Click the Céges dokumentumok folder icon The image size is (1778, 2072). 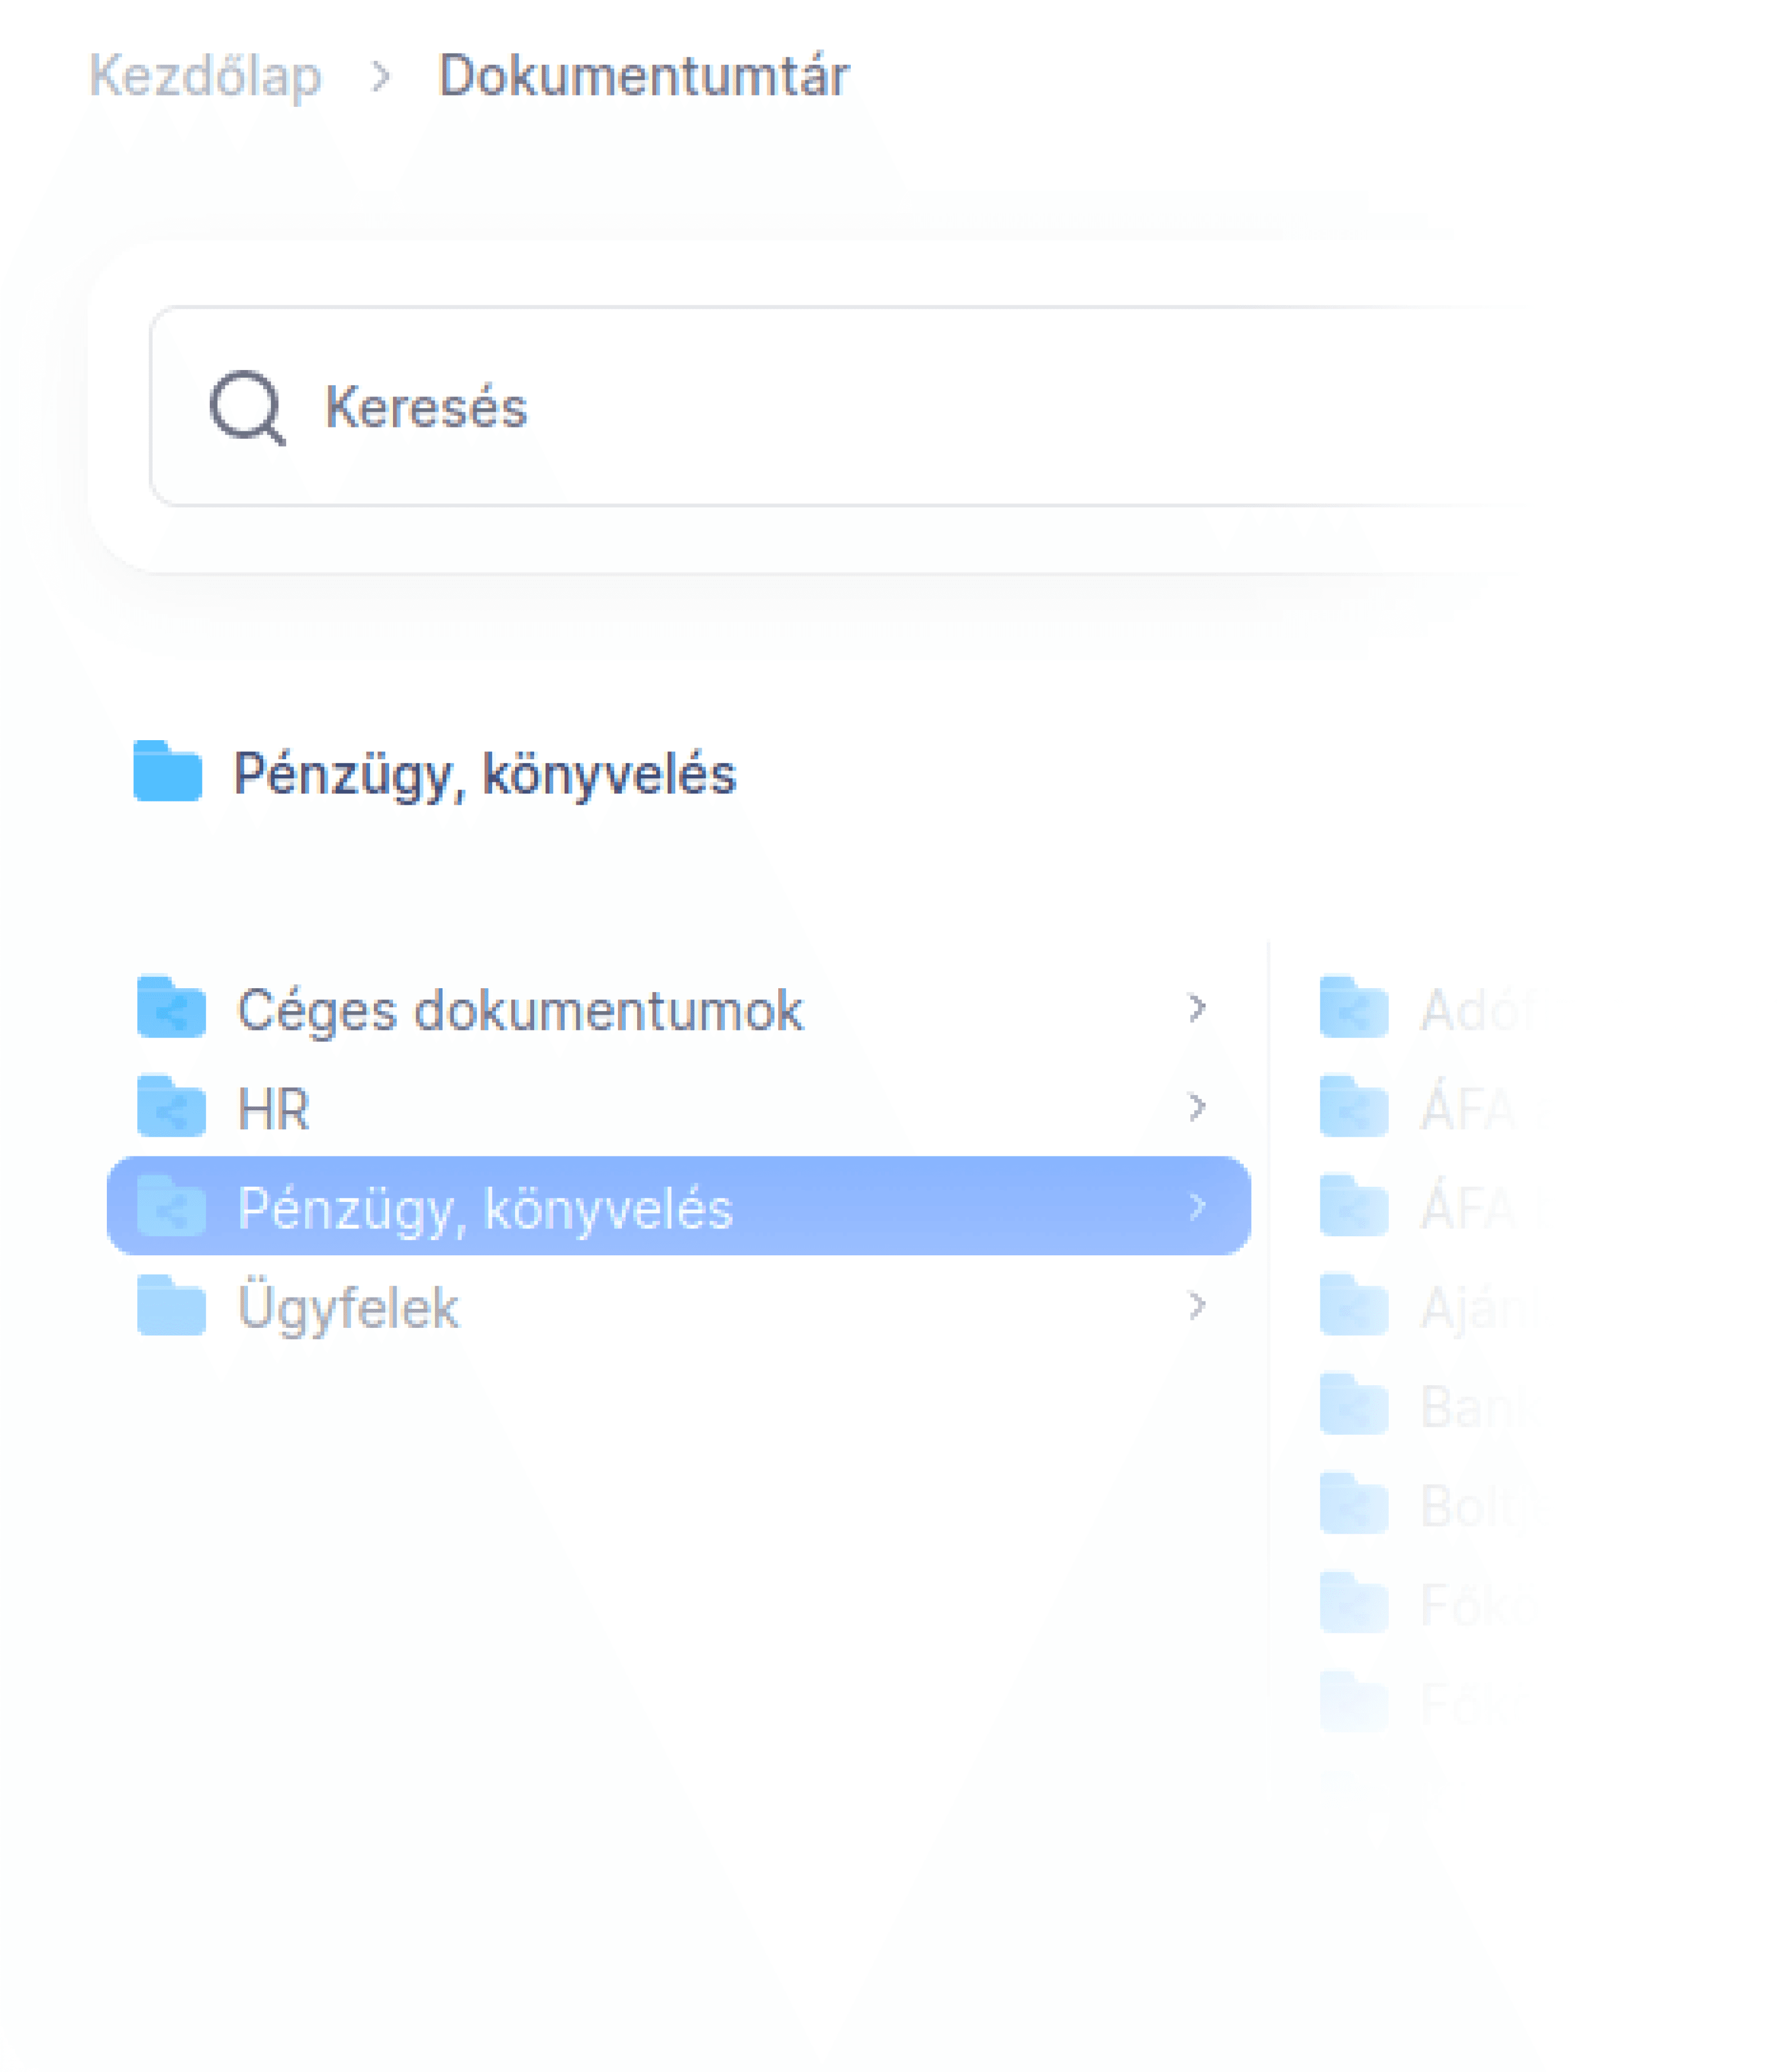(x=171, y=1007)
